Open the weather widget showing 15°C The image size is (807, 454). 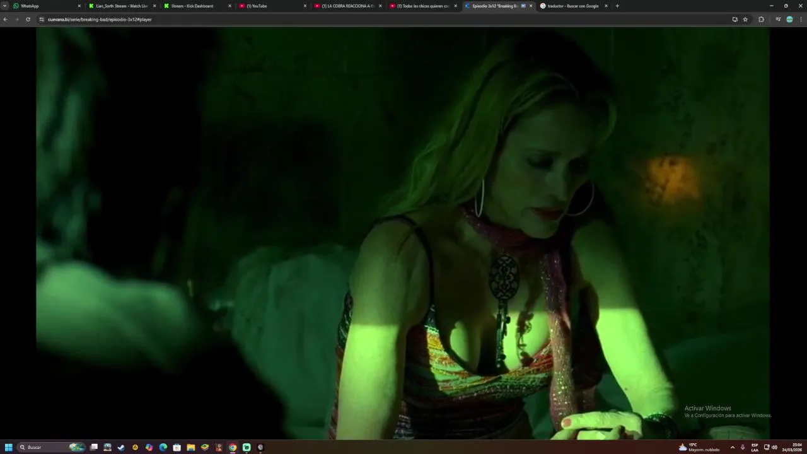[x=699, y=447]
